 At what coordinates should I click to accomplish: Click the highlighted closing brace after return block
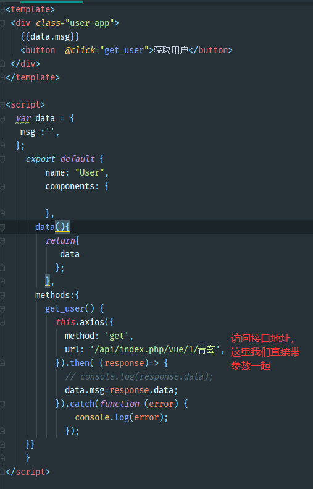pyautogui.click(x=48, y=281)
